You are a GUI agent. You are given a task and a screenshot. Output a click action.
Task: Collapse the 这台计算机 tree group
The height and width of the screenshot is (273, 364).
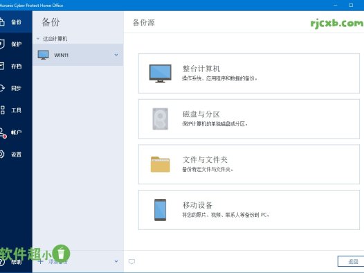click(38, 39)
